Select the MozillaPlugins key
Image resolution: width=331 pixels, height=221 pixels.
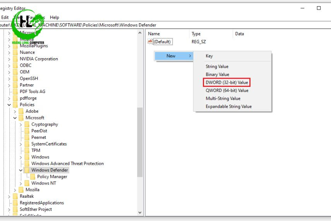34,46
